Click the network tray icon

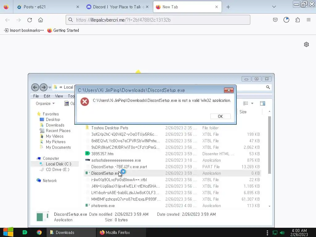point(275,233)
